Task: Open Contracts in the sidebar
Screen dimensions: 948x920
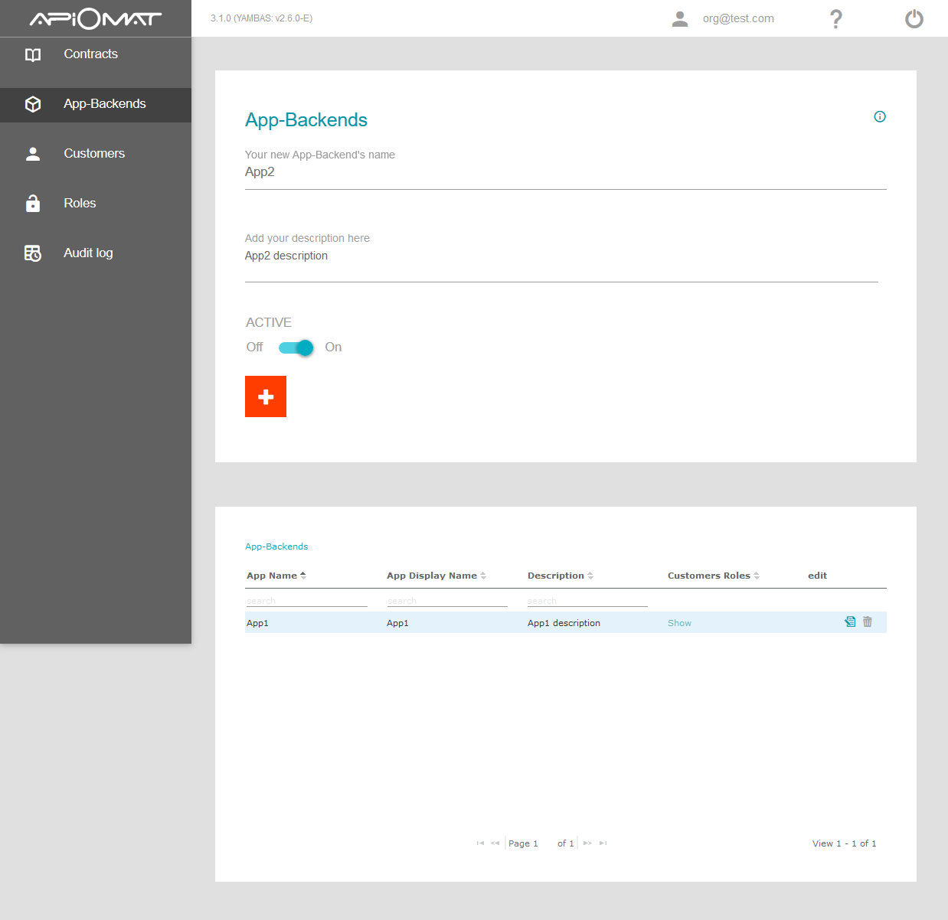Action: point(90,54)
